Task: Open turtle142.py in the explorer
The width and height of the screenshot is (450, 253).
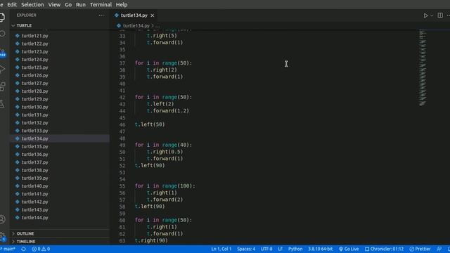Action: [60, 202]
